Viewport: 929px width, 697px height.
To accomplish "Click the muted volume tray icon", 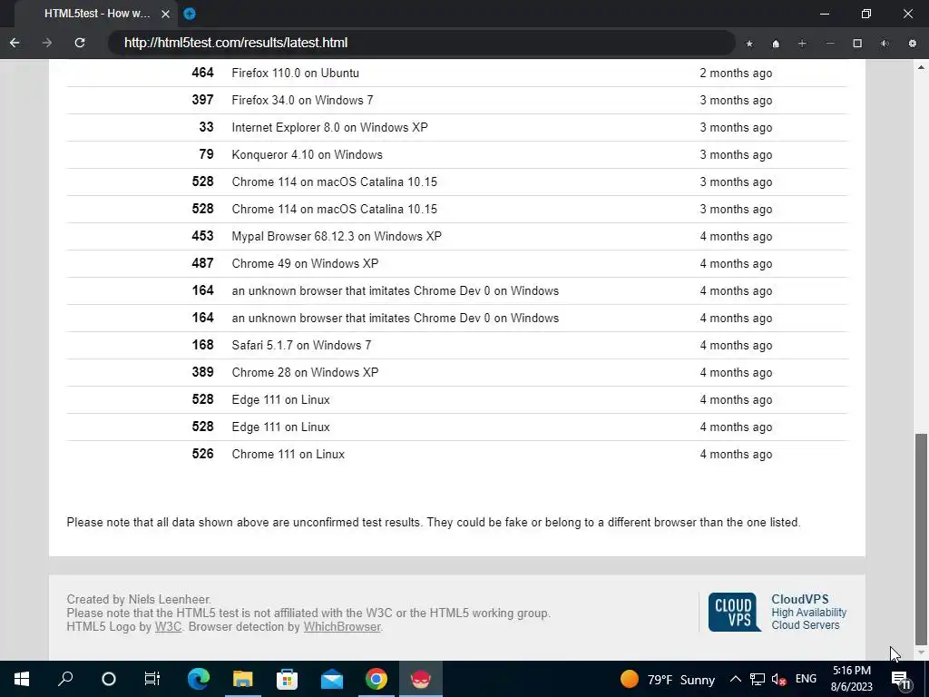I will tap(779, 679).
